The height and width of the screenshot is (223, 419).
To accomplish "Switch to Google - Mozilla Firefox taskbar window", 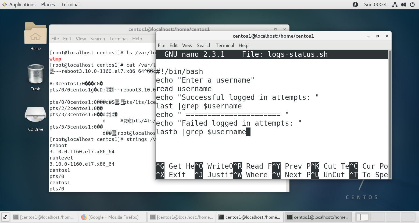I will point(113,217).
